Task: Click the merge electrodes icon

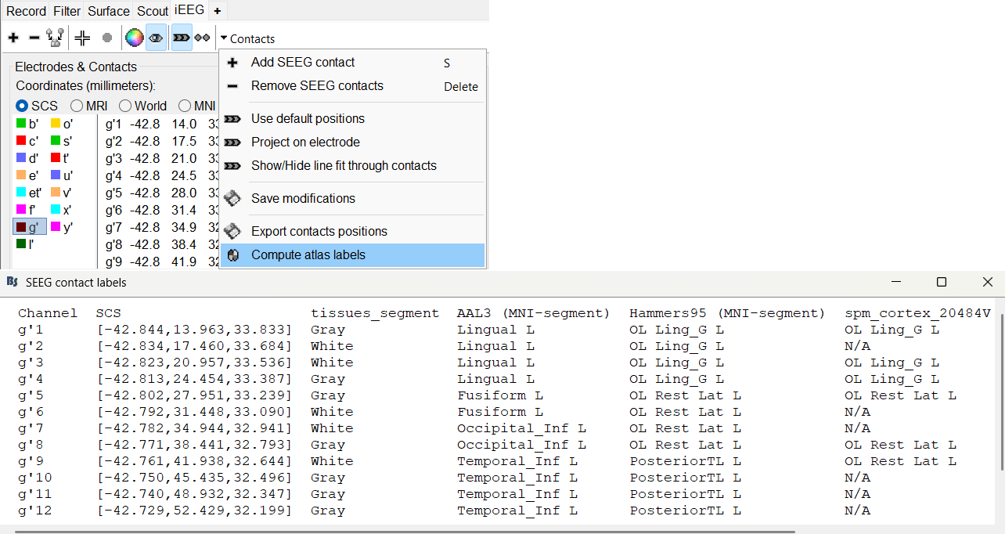Action: pyautogui.click(x=55, y=38)
